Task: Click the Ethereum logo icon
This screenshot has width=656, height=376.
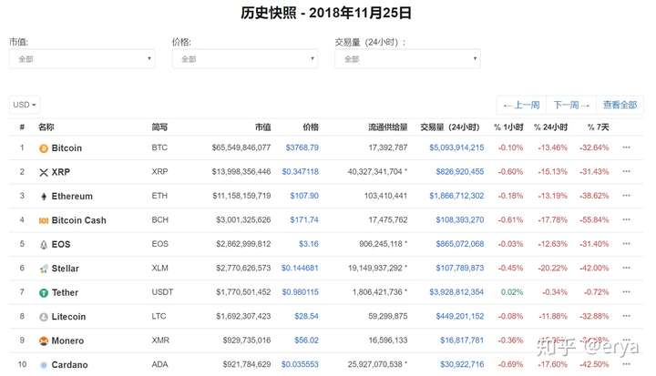Action: click(44, 197)
